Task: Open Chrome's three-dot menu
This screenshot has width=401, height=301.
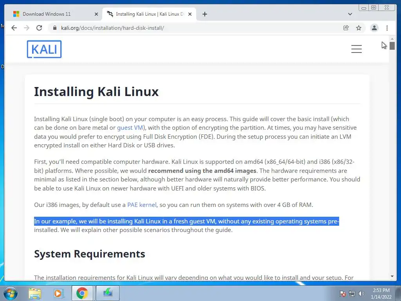Action: pyautogui.click(x=387, y=28)
